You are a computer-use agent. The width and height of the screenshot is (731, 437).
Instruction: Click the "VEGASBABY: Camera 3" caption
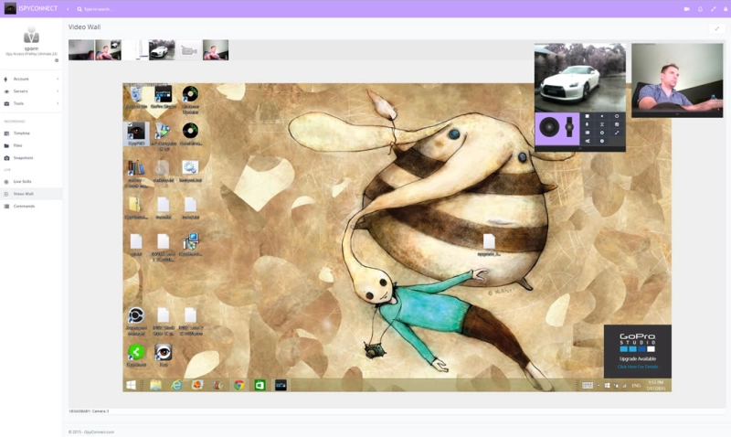pyautogui.click(x=89, y=411)
